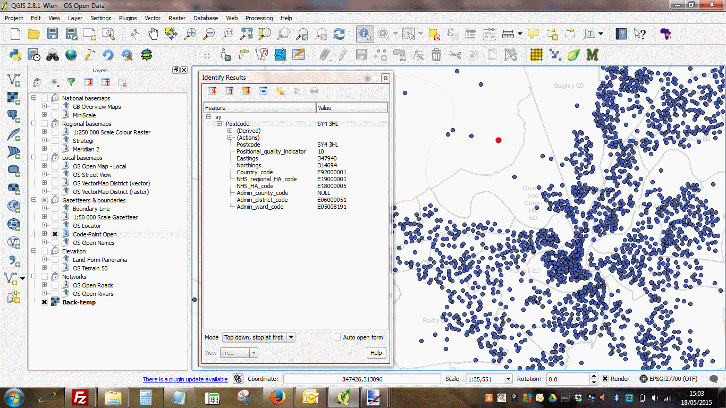Expand the (Actions) node in results
Viewport: 726px width, 408px height.
(x=230, y=138)
